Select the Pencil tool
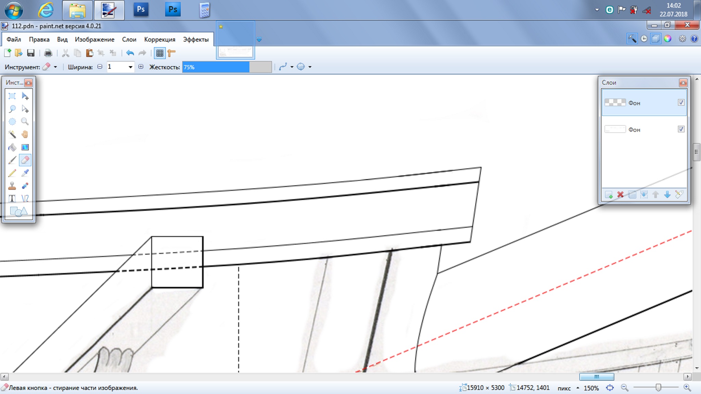 pyautogui.click(x=12, y=173)
